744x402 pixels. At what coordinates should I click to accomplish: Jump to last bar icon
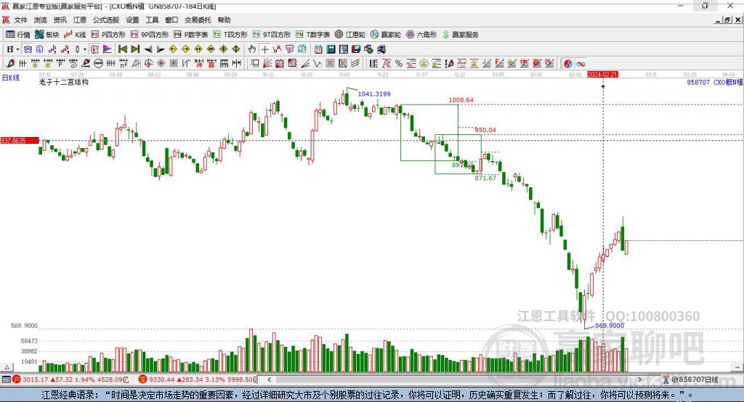coord(135,49)
